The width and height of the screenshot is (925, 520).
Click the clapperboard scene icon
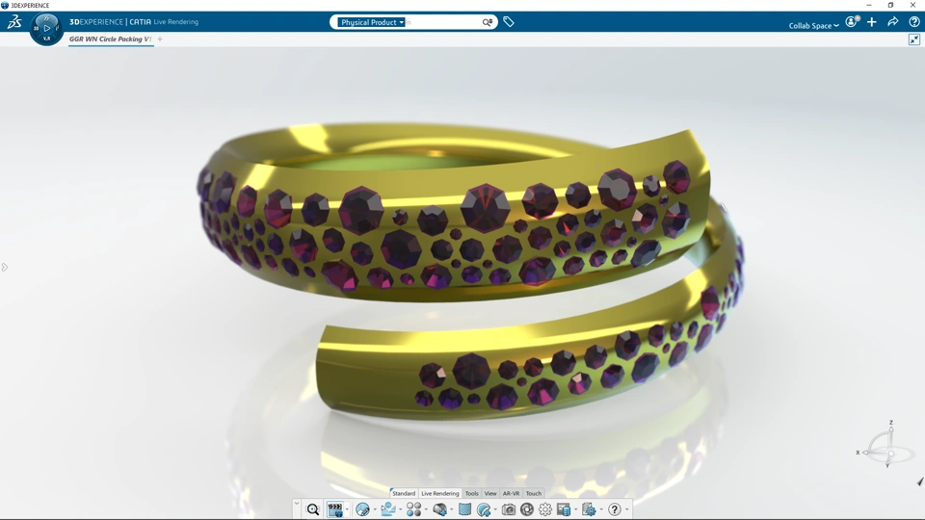(x=335, y=509)
